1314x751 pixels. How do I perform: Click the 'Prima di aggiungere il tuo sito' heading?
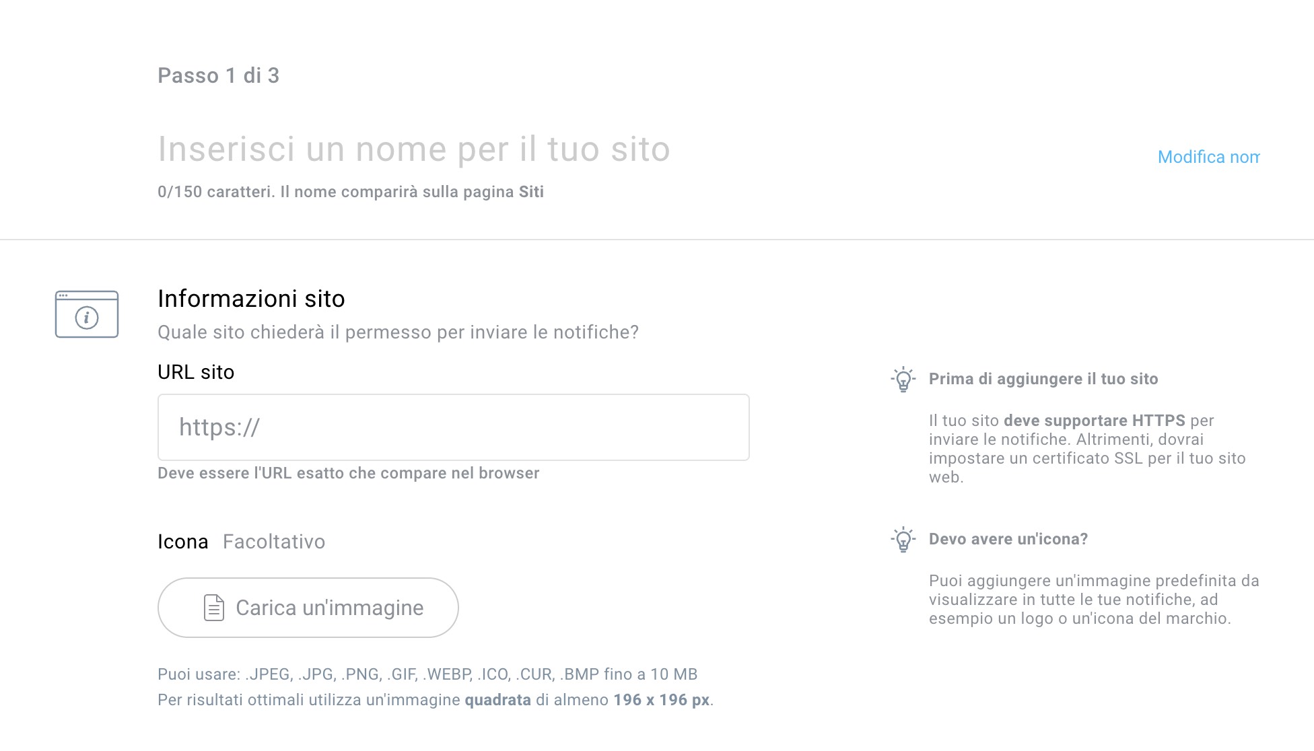(1043, 378)
